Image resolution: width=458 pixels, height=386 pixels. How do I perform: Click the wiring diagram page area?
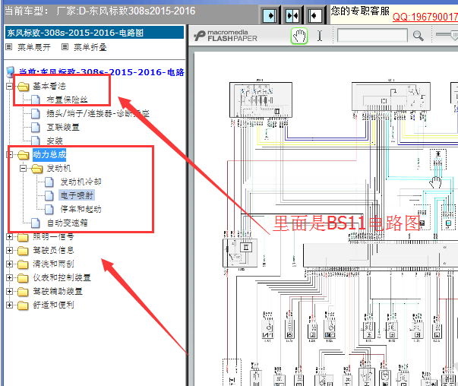pos(326,219)
